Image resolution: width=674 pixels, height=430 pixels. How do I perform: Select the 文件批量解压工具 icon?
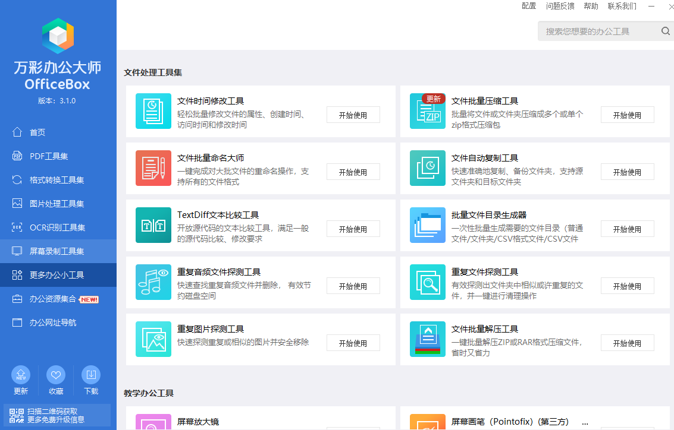(427, 339)
